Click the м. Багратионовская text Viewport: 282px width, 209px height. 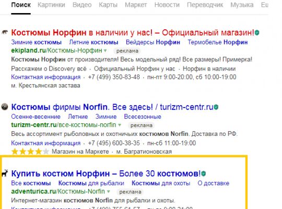coord(144,152)
